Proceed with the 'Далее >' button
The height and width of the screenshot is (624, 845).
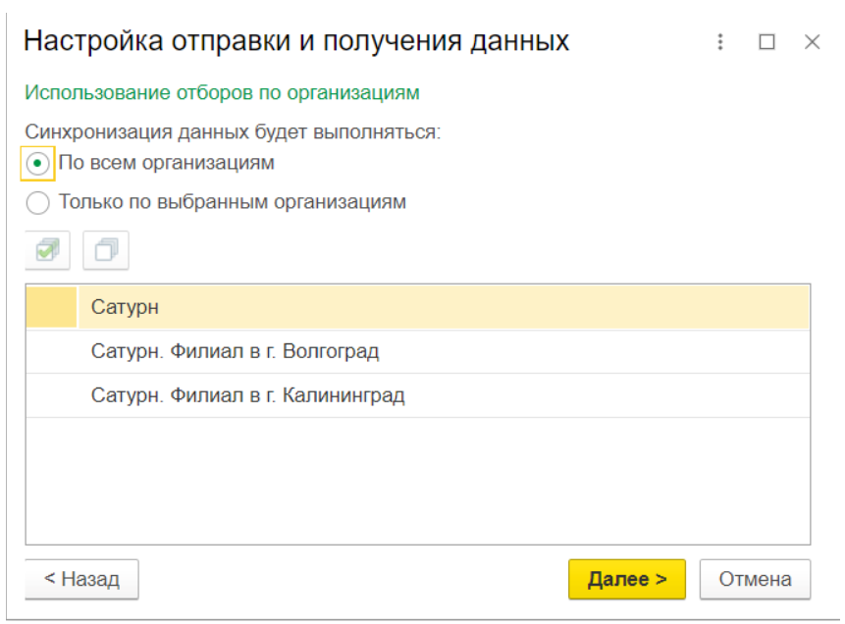(x=626, y=579)
